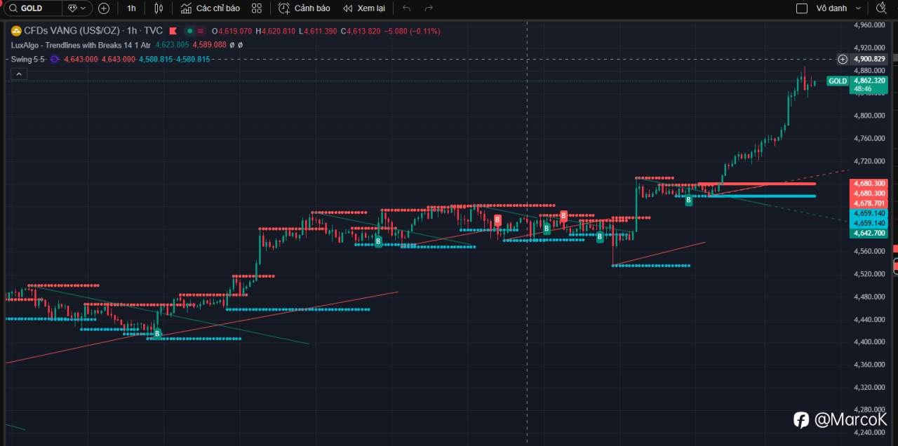This screenshot has height=446, width=898.
Task: Collapse the chart toolbar with the left chevron
Action: pyautogui.click(x=18, y=74)
